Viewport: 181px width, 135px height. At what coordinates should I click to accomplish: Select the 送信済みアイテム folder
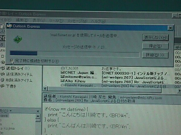pos(19,74)
